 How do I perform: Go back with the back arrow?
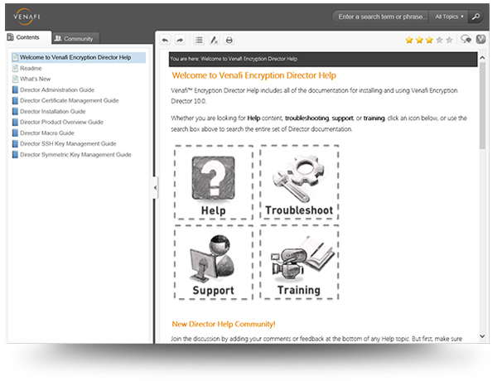165,41
